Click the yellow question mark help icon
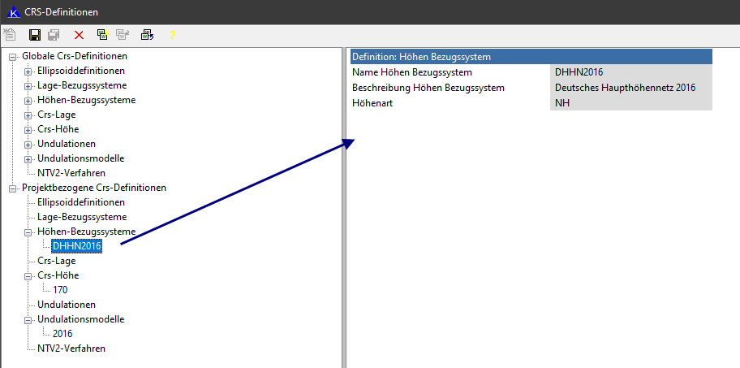The width and height of the screenshot is (740, 368). coord(172,35)
